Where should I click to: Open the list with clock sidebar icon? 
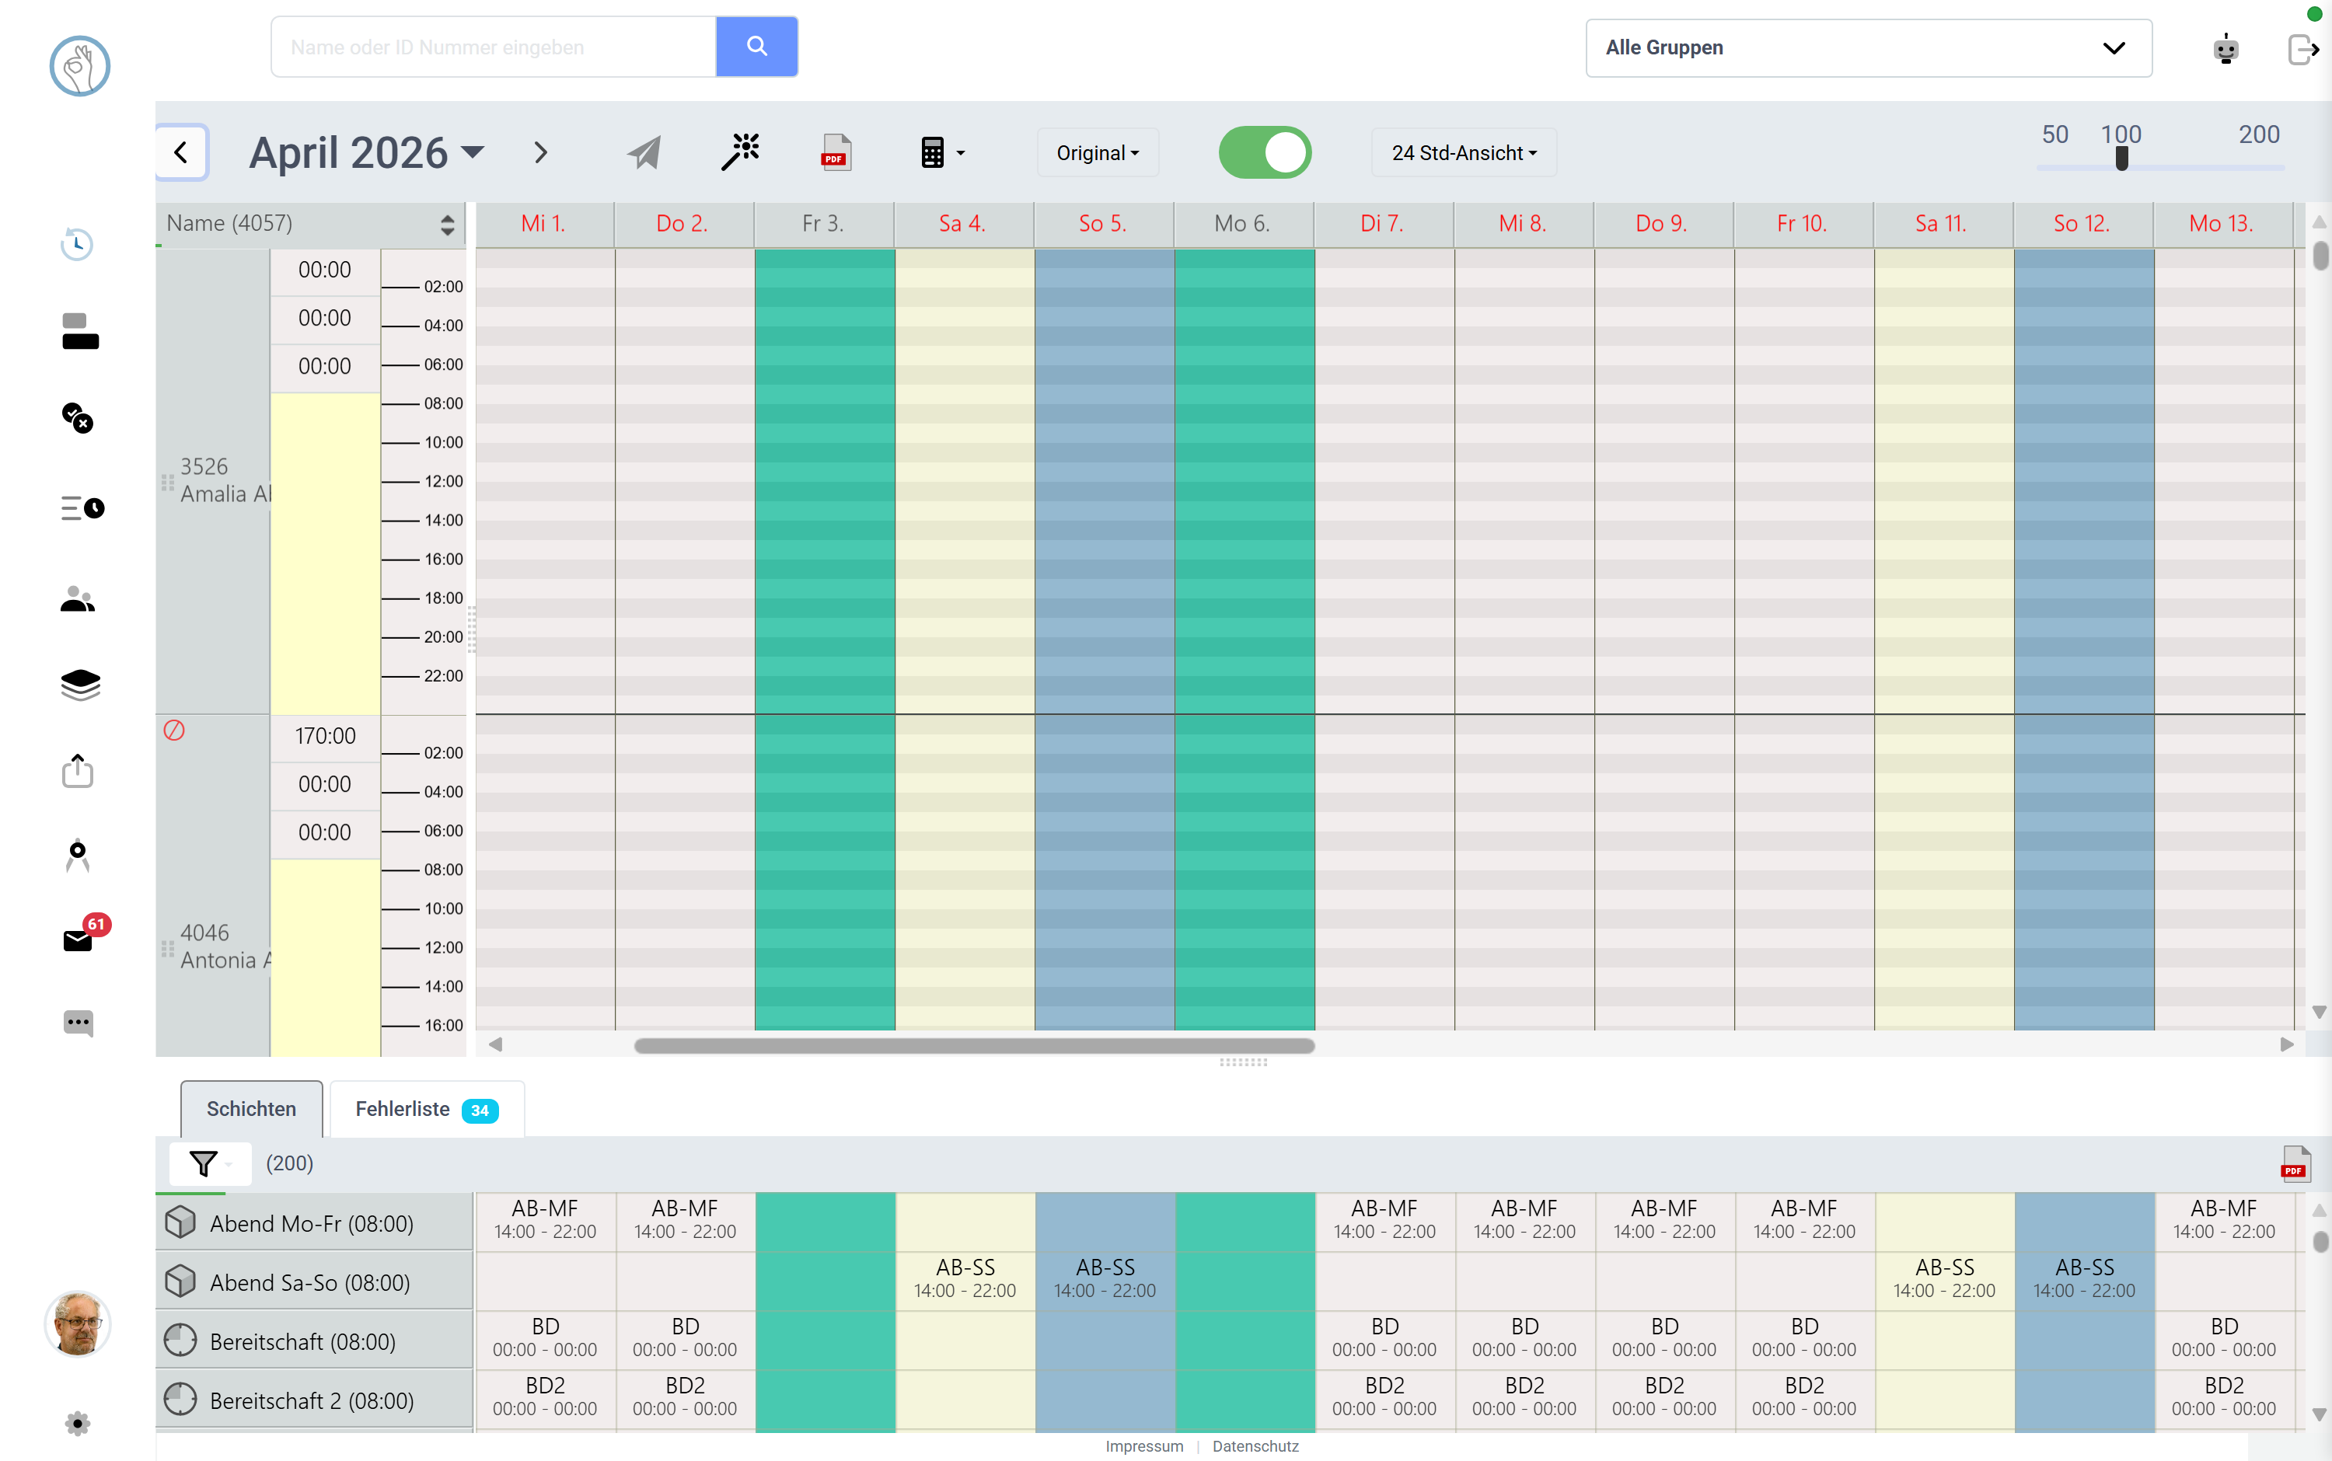(82, 507)
